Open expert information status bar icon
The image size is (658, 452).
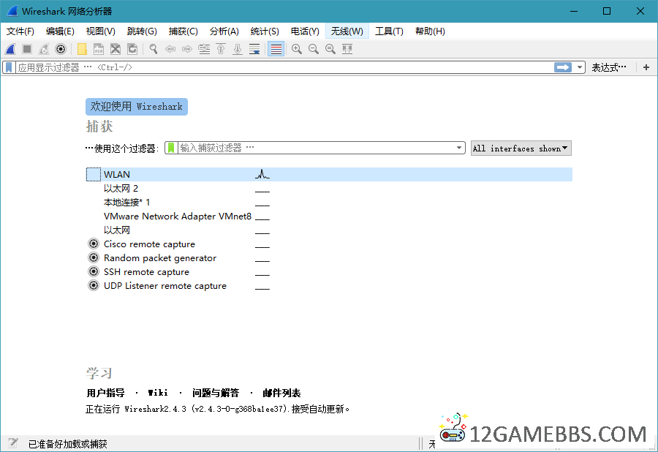(13, 443)
